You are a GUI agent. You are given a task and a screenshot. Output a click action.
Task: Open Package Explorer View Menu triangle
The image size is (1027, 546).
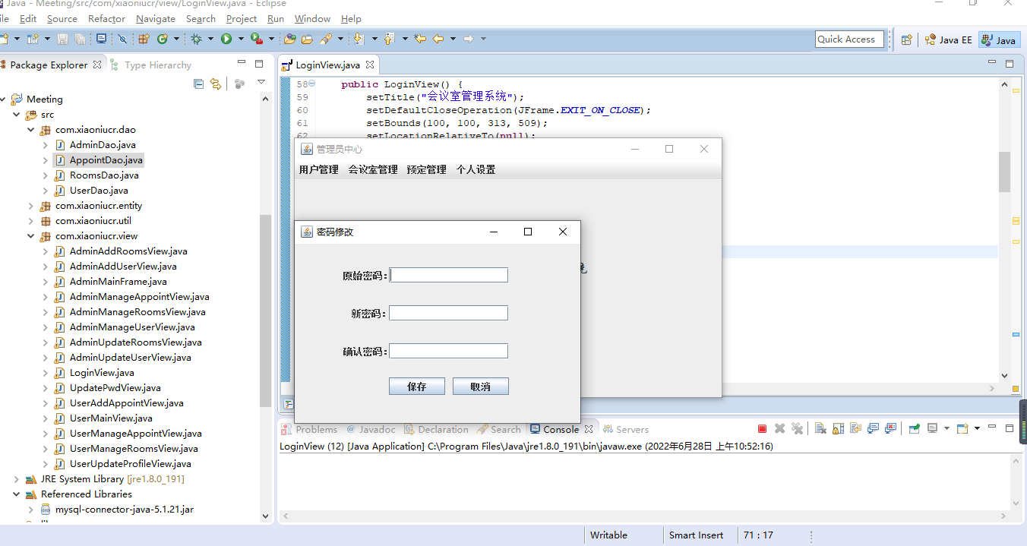pos(261,83)
